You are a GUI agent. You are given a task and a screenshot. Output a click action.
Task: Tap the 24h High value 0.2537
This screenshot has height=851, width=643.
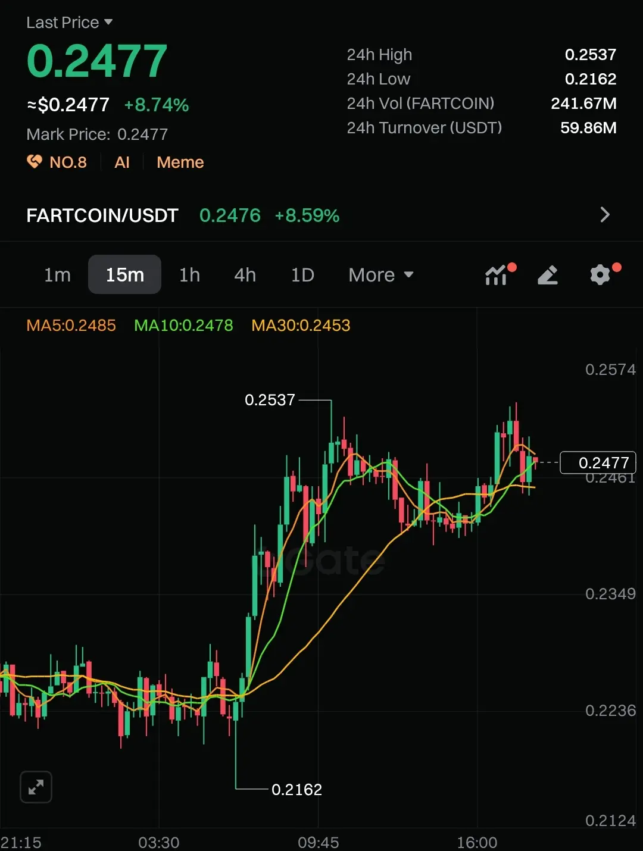point(591,55)
